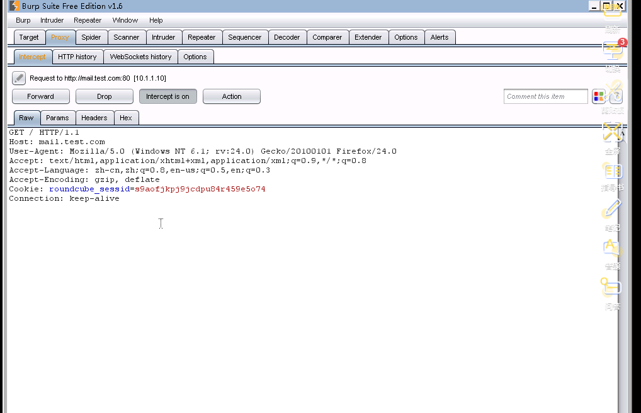The height and width of the screenshot is (413, 641).
Task: Open the highlight color picker icon
Action: 598,96
